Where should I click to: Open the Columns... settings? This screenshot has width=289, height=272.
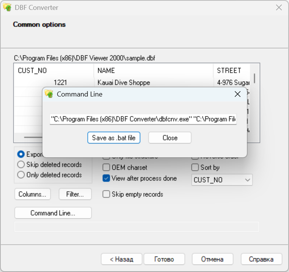click(x=32, y=195)
